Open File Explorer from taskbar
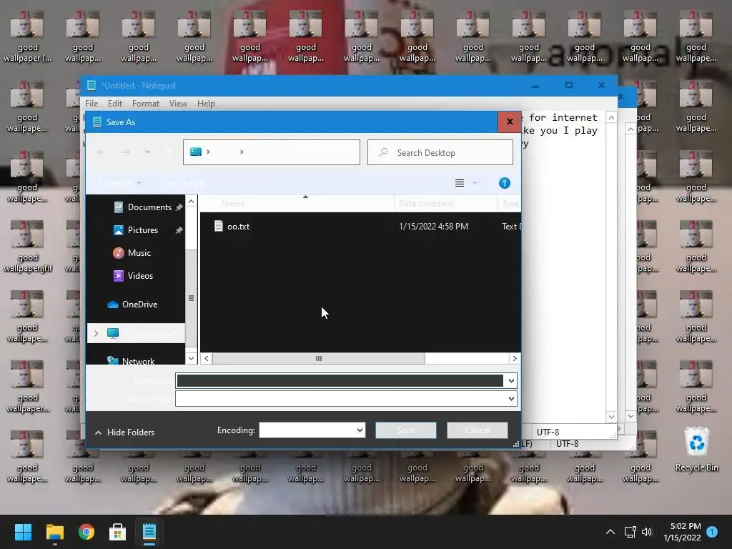Viewport: 732px width, 549px height. click(x=54, y=532)
